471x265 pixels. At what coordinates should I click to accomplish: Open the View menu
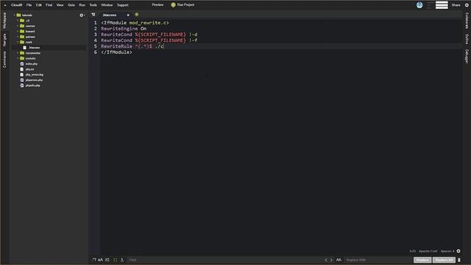pos(60,5)
